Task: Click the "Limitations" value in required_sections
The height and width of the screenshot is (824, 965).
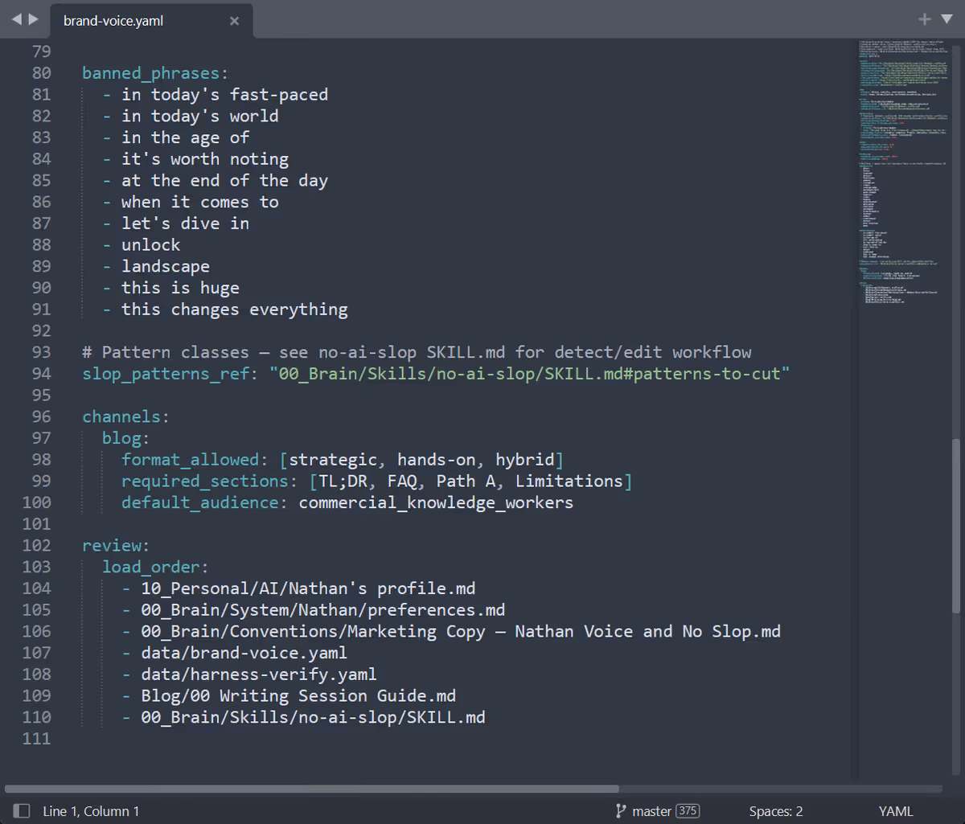Action: pyautogui.click(x=569, y=481)
